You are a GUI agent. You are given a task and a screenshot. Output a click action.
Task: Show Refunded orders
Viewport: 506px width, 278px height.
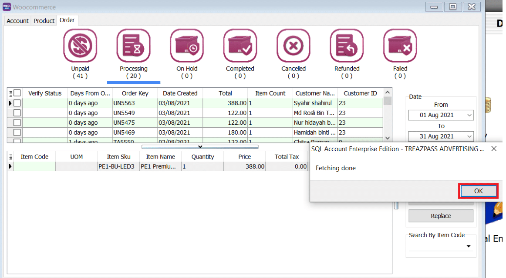[x=347, y=46]
